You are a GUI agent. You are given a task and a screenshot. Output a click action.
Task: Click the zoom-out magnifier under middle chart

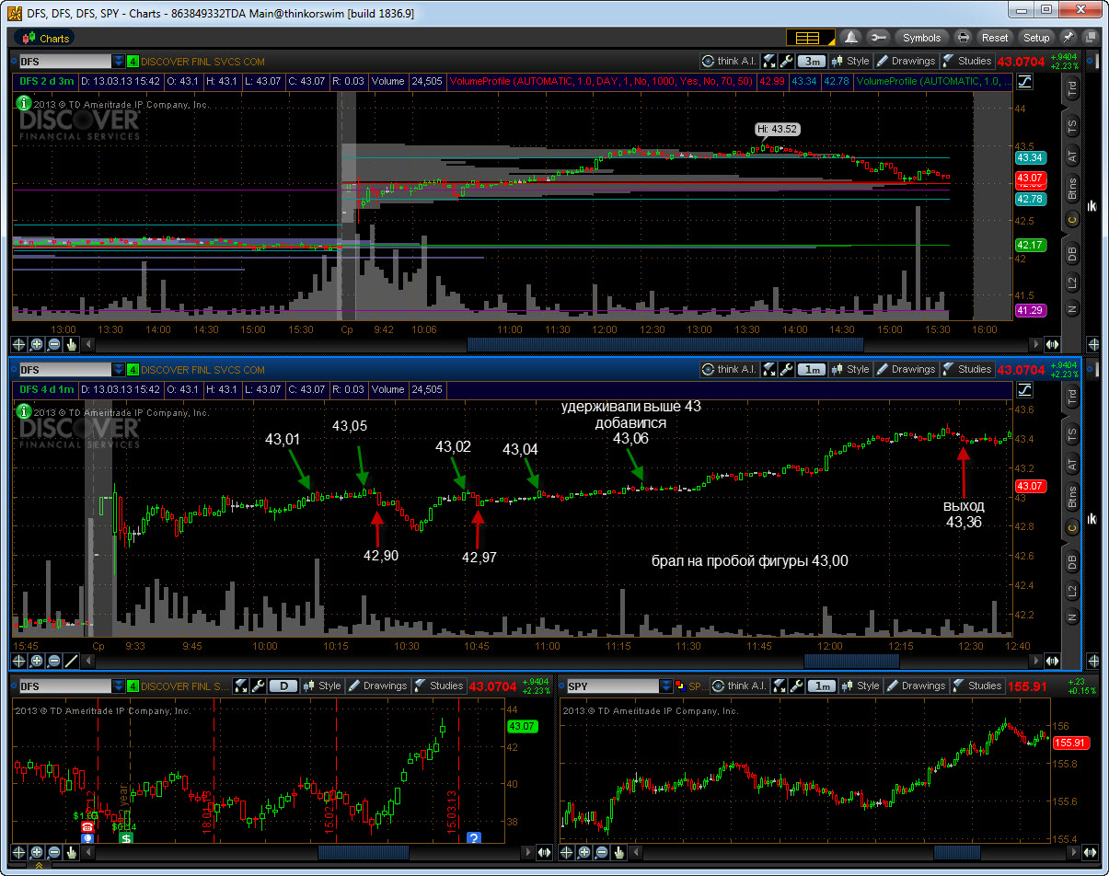53,661
